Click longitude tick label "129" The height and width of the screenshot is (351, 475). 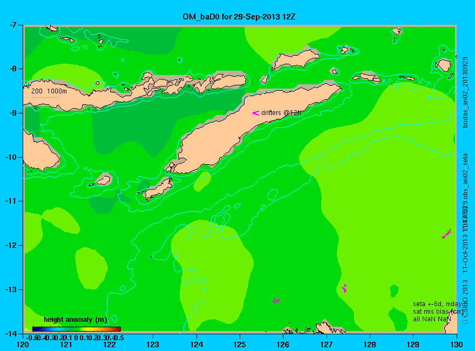[x=413, y=345]
